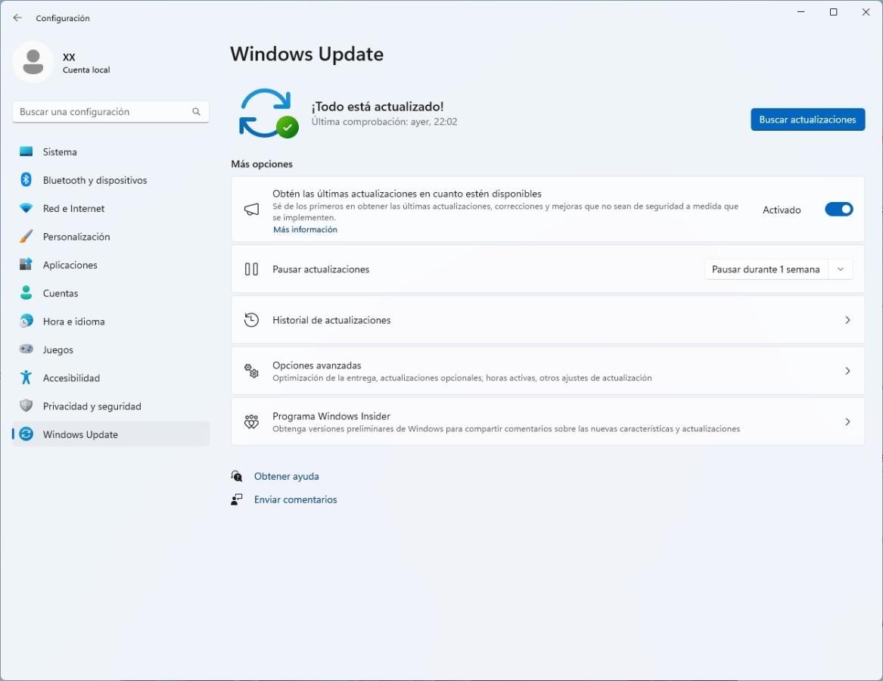This screenshot has height=681, width=883.
Task: Click the search magnifier icon
Action: (x=196, y=112)
